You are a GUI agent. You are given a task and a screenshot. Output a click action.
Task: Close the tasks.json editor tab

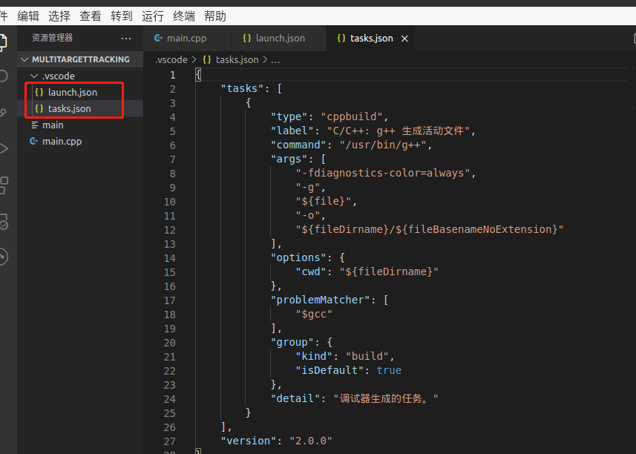point(404,39)
